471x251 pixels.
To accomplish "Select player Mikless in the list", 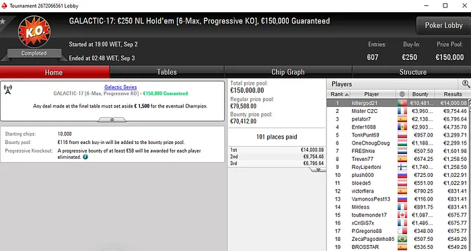I will click(x=361, y=207).
